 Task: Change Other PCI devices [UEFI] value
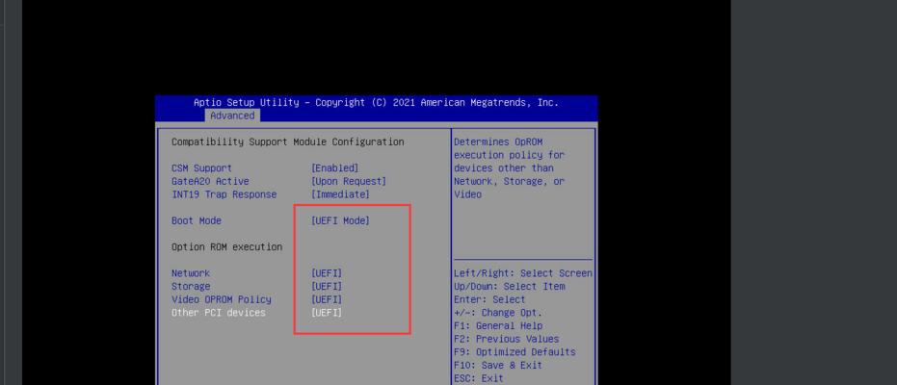click(327, 313)
